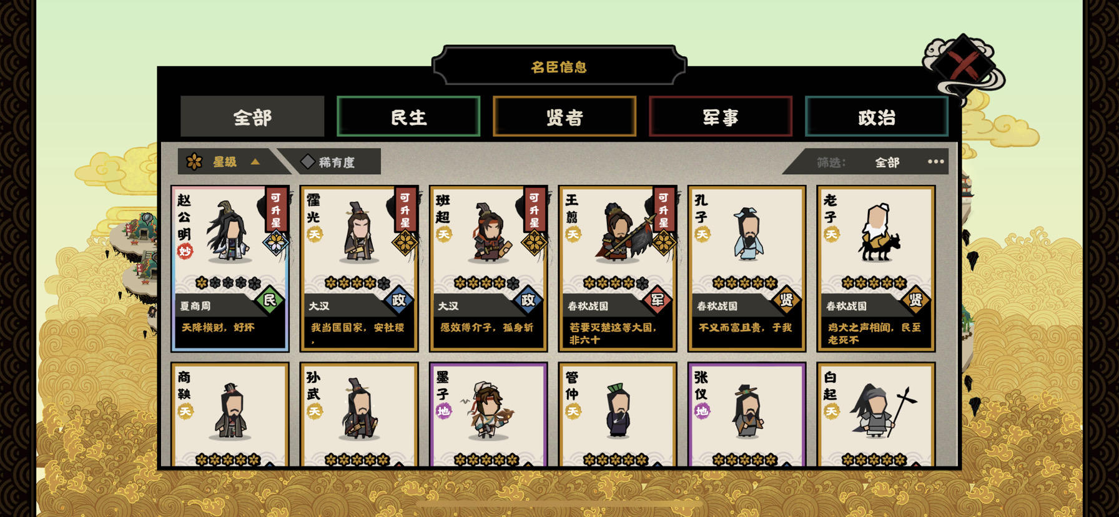Switch to the 军事 tab

[x=721, y=117]
